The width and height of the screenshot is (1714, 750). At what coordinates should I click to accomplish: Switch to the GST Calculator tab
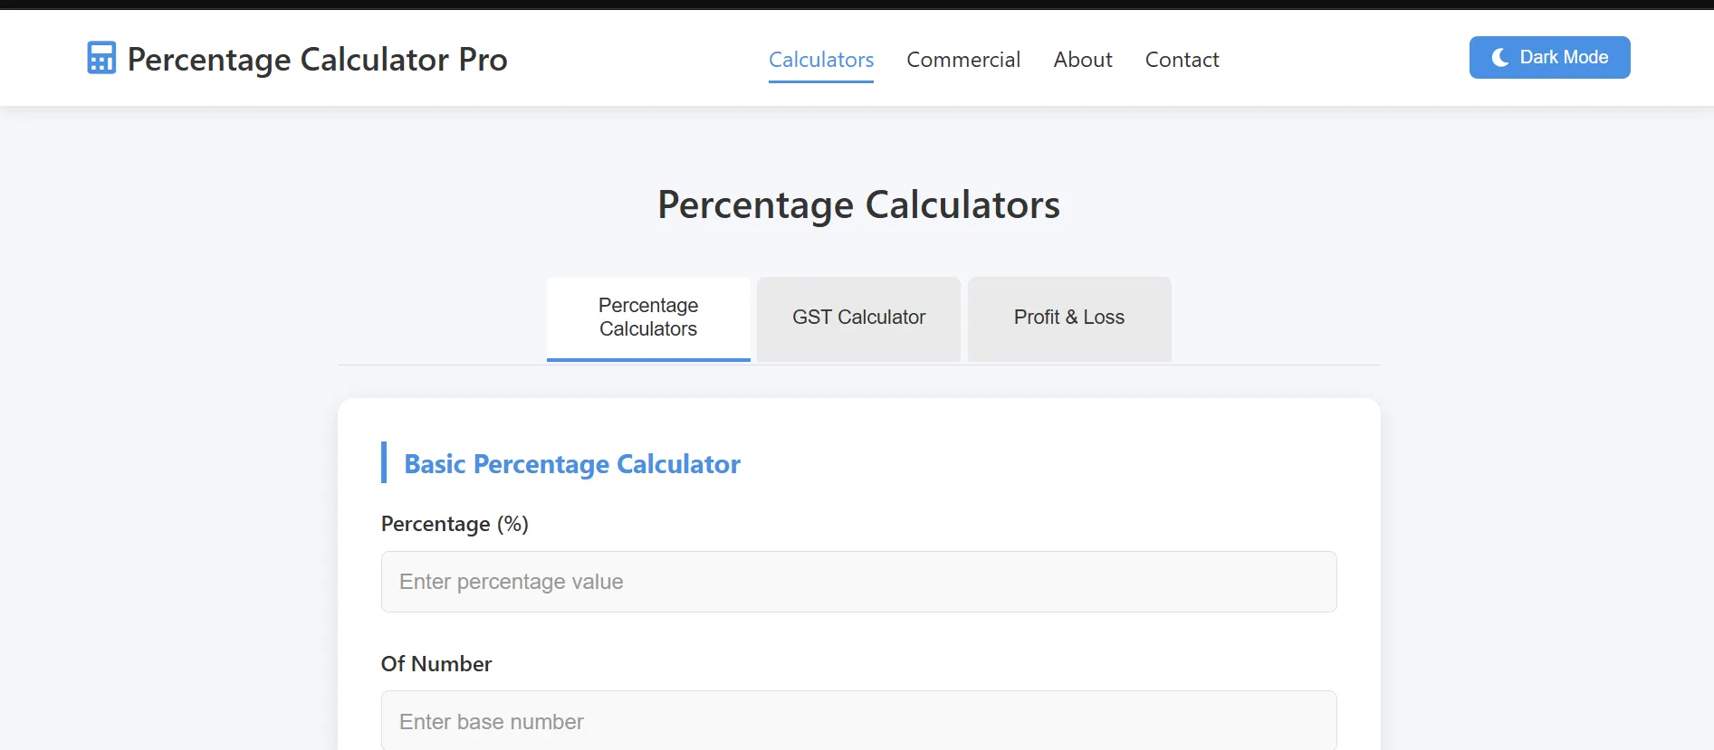pyautogui.click(x=858, y=318)
